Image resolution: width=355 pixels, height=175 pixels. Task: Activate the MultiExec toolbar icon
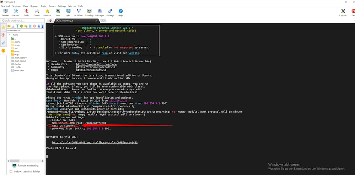point(79,13)
